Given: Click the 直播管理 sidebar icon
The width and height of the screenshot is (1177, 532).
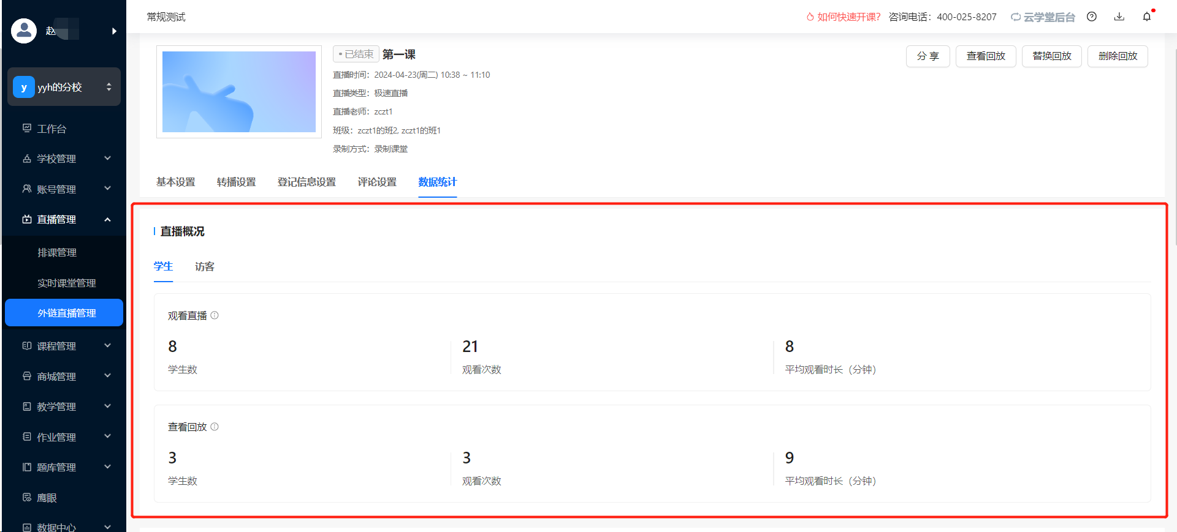Looking at the screenshot, I should point(27,219).
